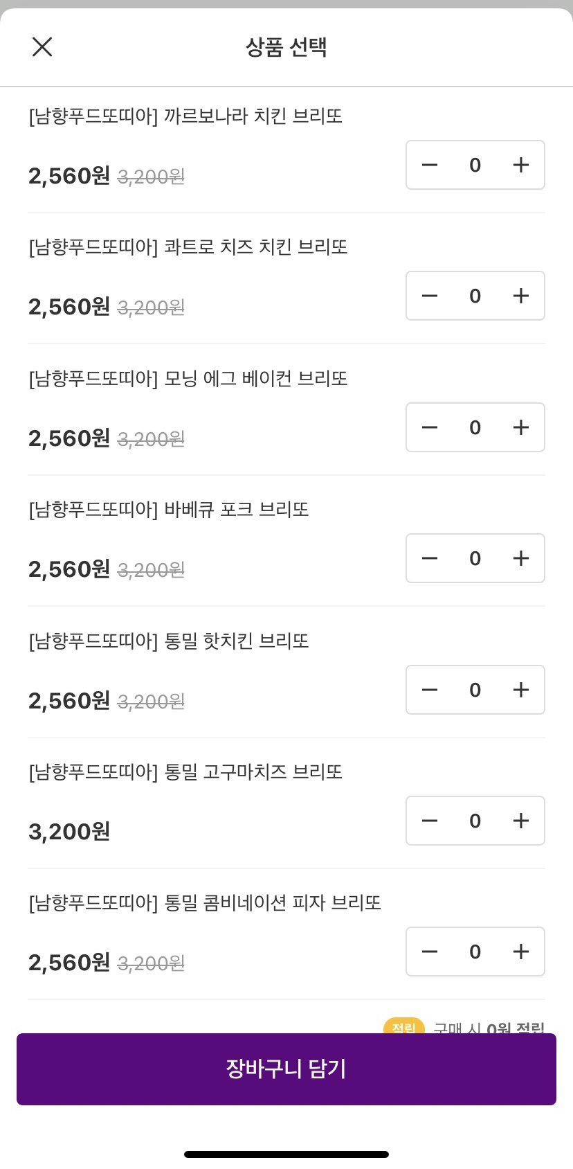
Task: Increase 통밀 콤비네이션 피자 브리또 quantity
Action: coord(520,952)
